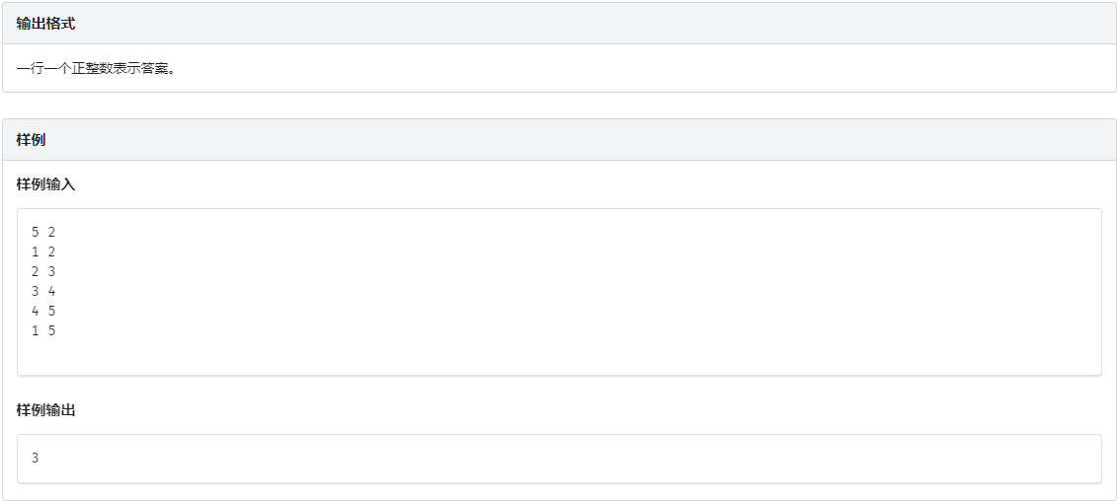Click the sample input line '3 4'
The width and height of the screenshot is (1118, 501).
point(43,291)
